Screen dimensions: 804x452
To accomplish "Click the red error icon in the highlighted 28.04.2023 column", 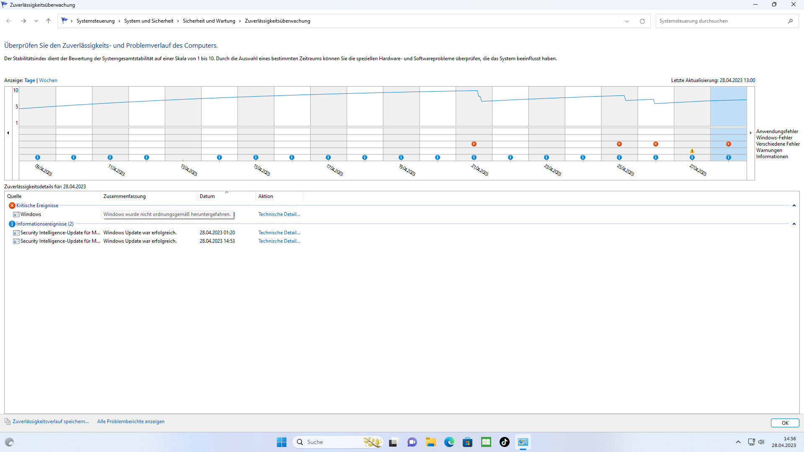I will click(x=729, y=144).
